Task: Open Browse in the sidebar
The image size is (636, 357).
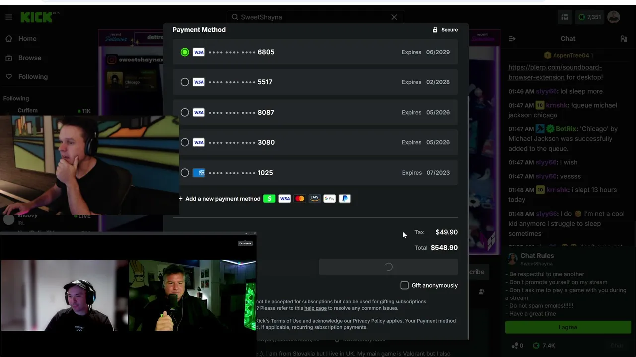Action: tap(29, 58)
